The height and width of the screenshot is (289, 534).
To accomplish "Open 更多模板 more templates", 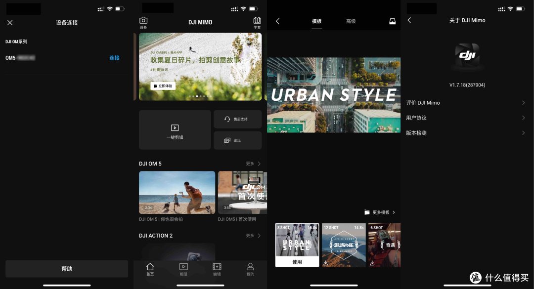I will coord(380,212).
